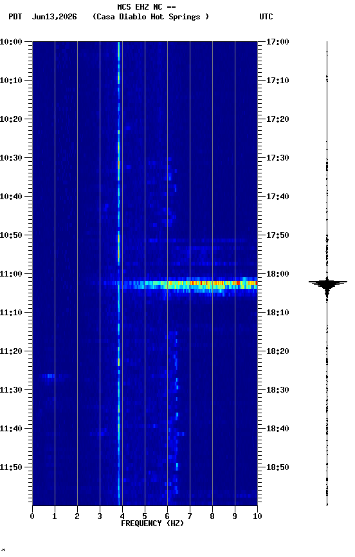Click the '11:20' PDT time label
The image size is (355, 557).
tap(11, 351)
